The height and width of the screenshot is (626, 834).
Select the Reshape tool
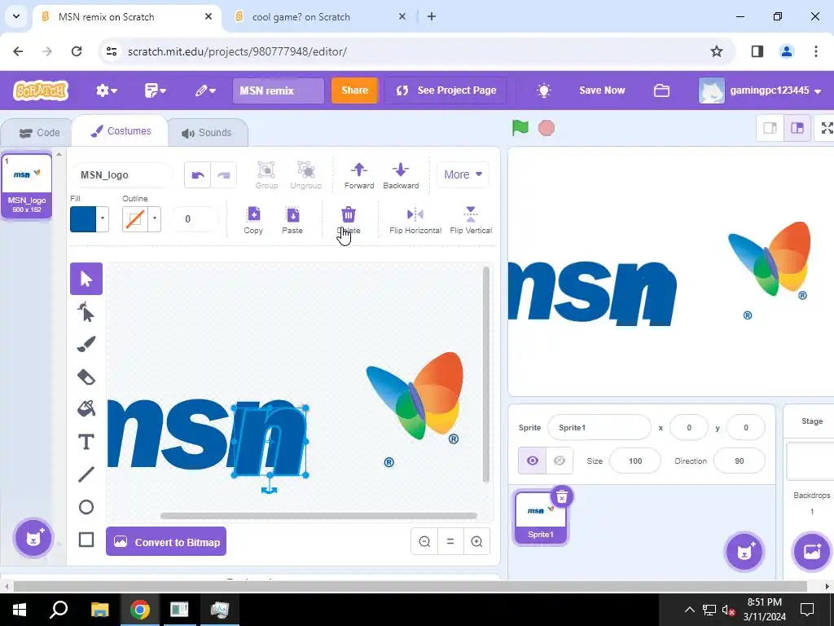86,312
